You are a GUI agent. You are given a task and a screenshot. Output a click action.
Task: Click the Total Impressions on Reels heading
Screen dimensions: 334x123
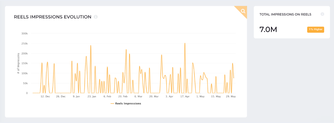285,14
